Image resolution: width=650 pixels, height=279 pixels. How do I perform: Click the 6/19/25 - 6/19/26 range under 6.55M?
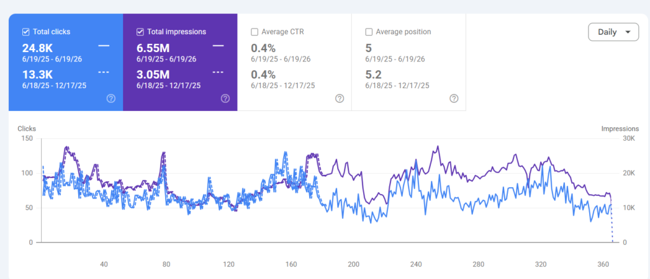point(167,59)
